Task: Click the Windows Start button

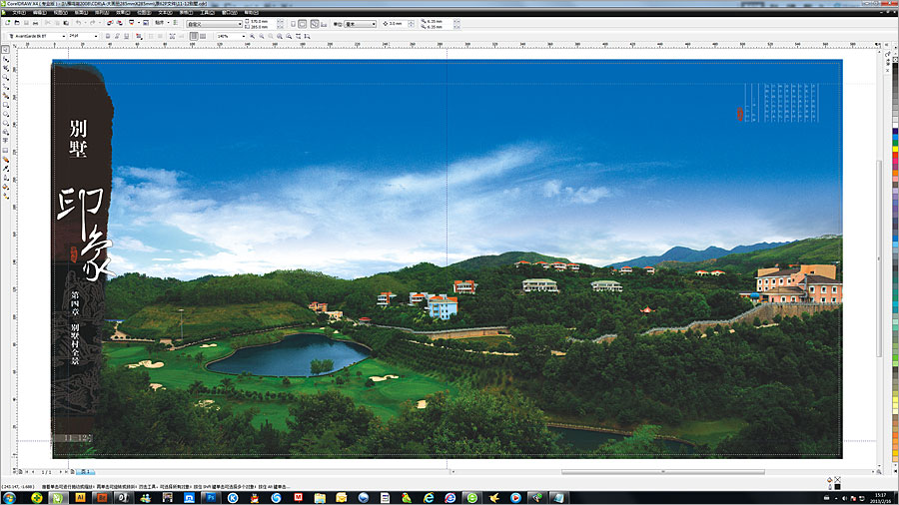Action: click(x=9, y=497)
